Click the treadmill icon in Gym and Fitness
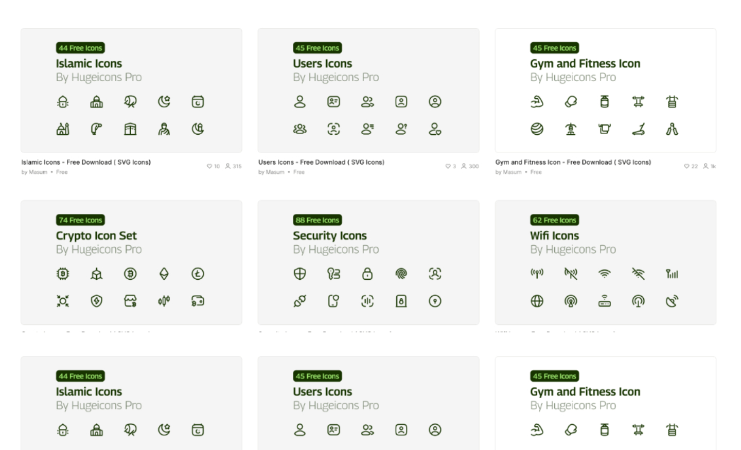Screen dimensions: 741x450 tap(638, 129)
